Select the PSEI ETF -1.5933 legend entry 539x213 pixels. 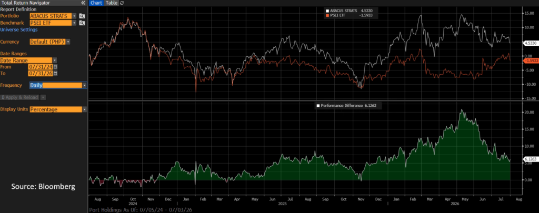point(349,15)
